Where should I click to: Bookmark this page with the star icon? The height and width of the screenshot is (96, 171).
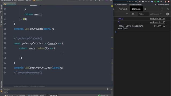tap(136, 2)
